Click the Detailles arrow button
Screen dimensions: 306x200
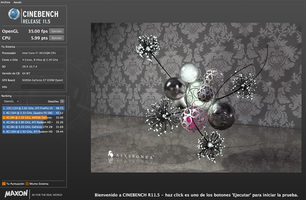[62, 101]
